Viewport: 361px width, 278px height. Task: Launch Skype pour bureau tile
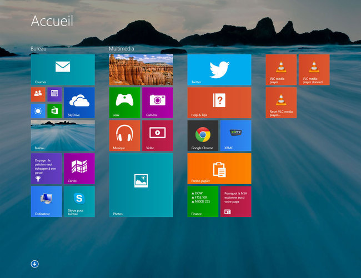click(79, 201)
